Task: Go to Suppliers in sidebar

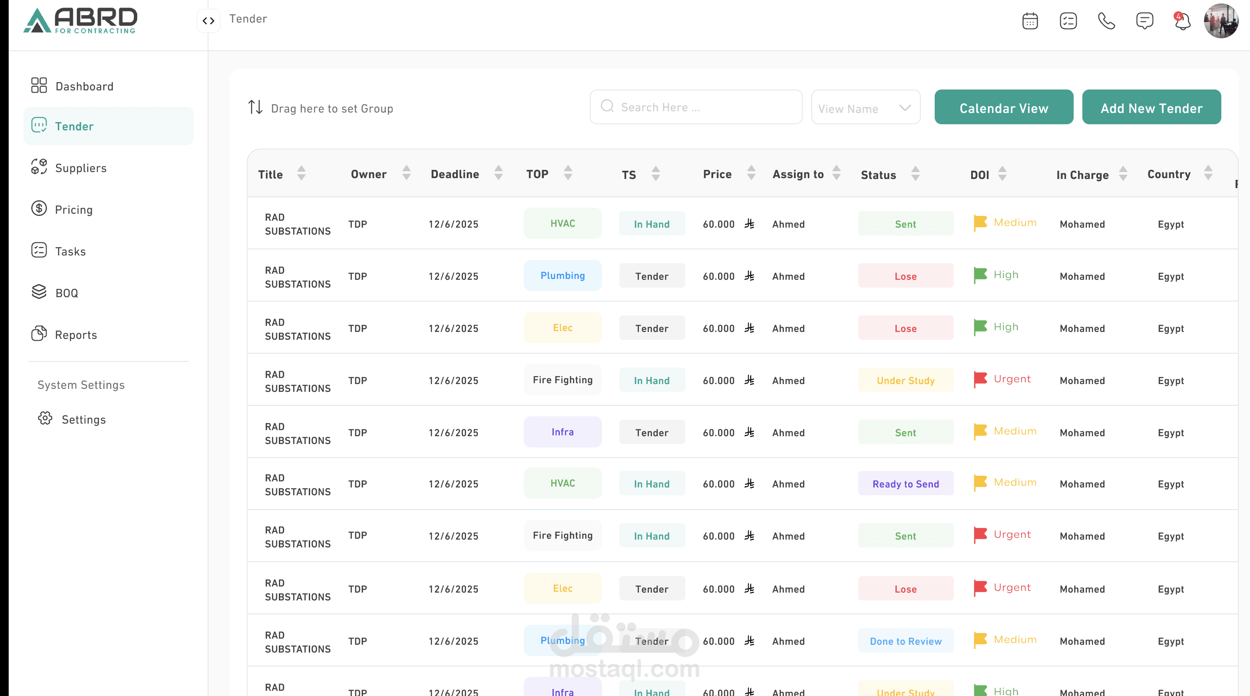Action: (80, 168)
